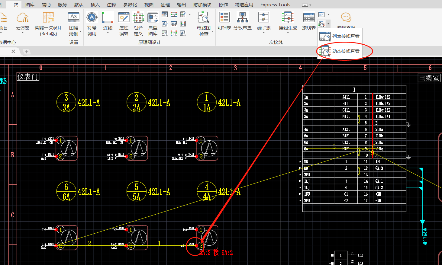Click terminal 2 of the 4A ammeter
This screenshot has height=265, width=442.
pos(201,246)
